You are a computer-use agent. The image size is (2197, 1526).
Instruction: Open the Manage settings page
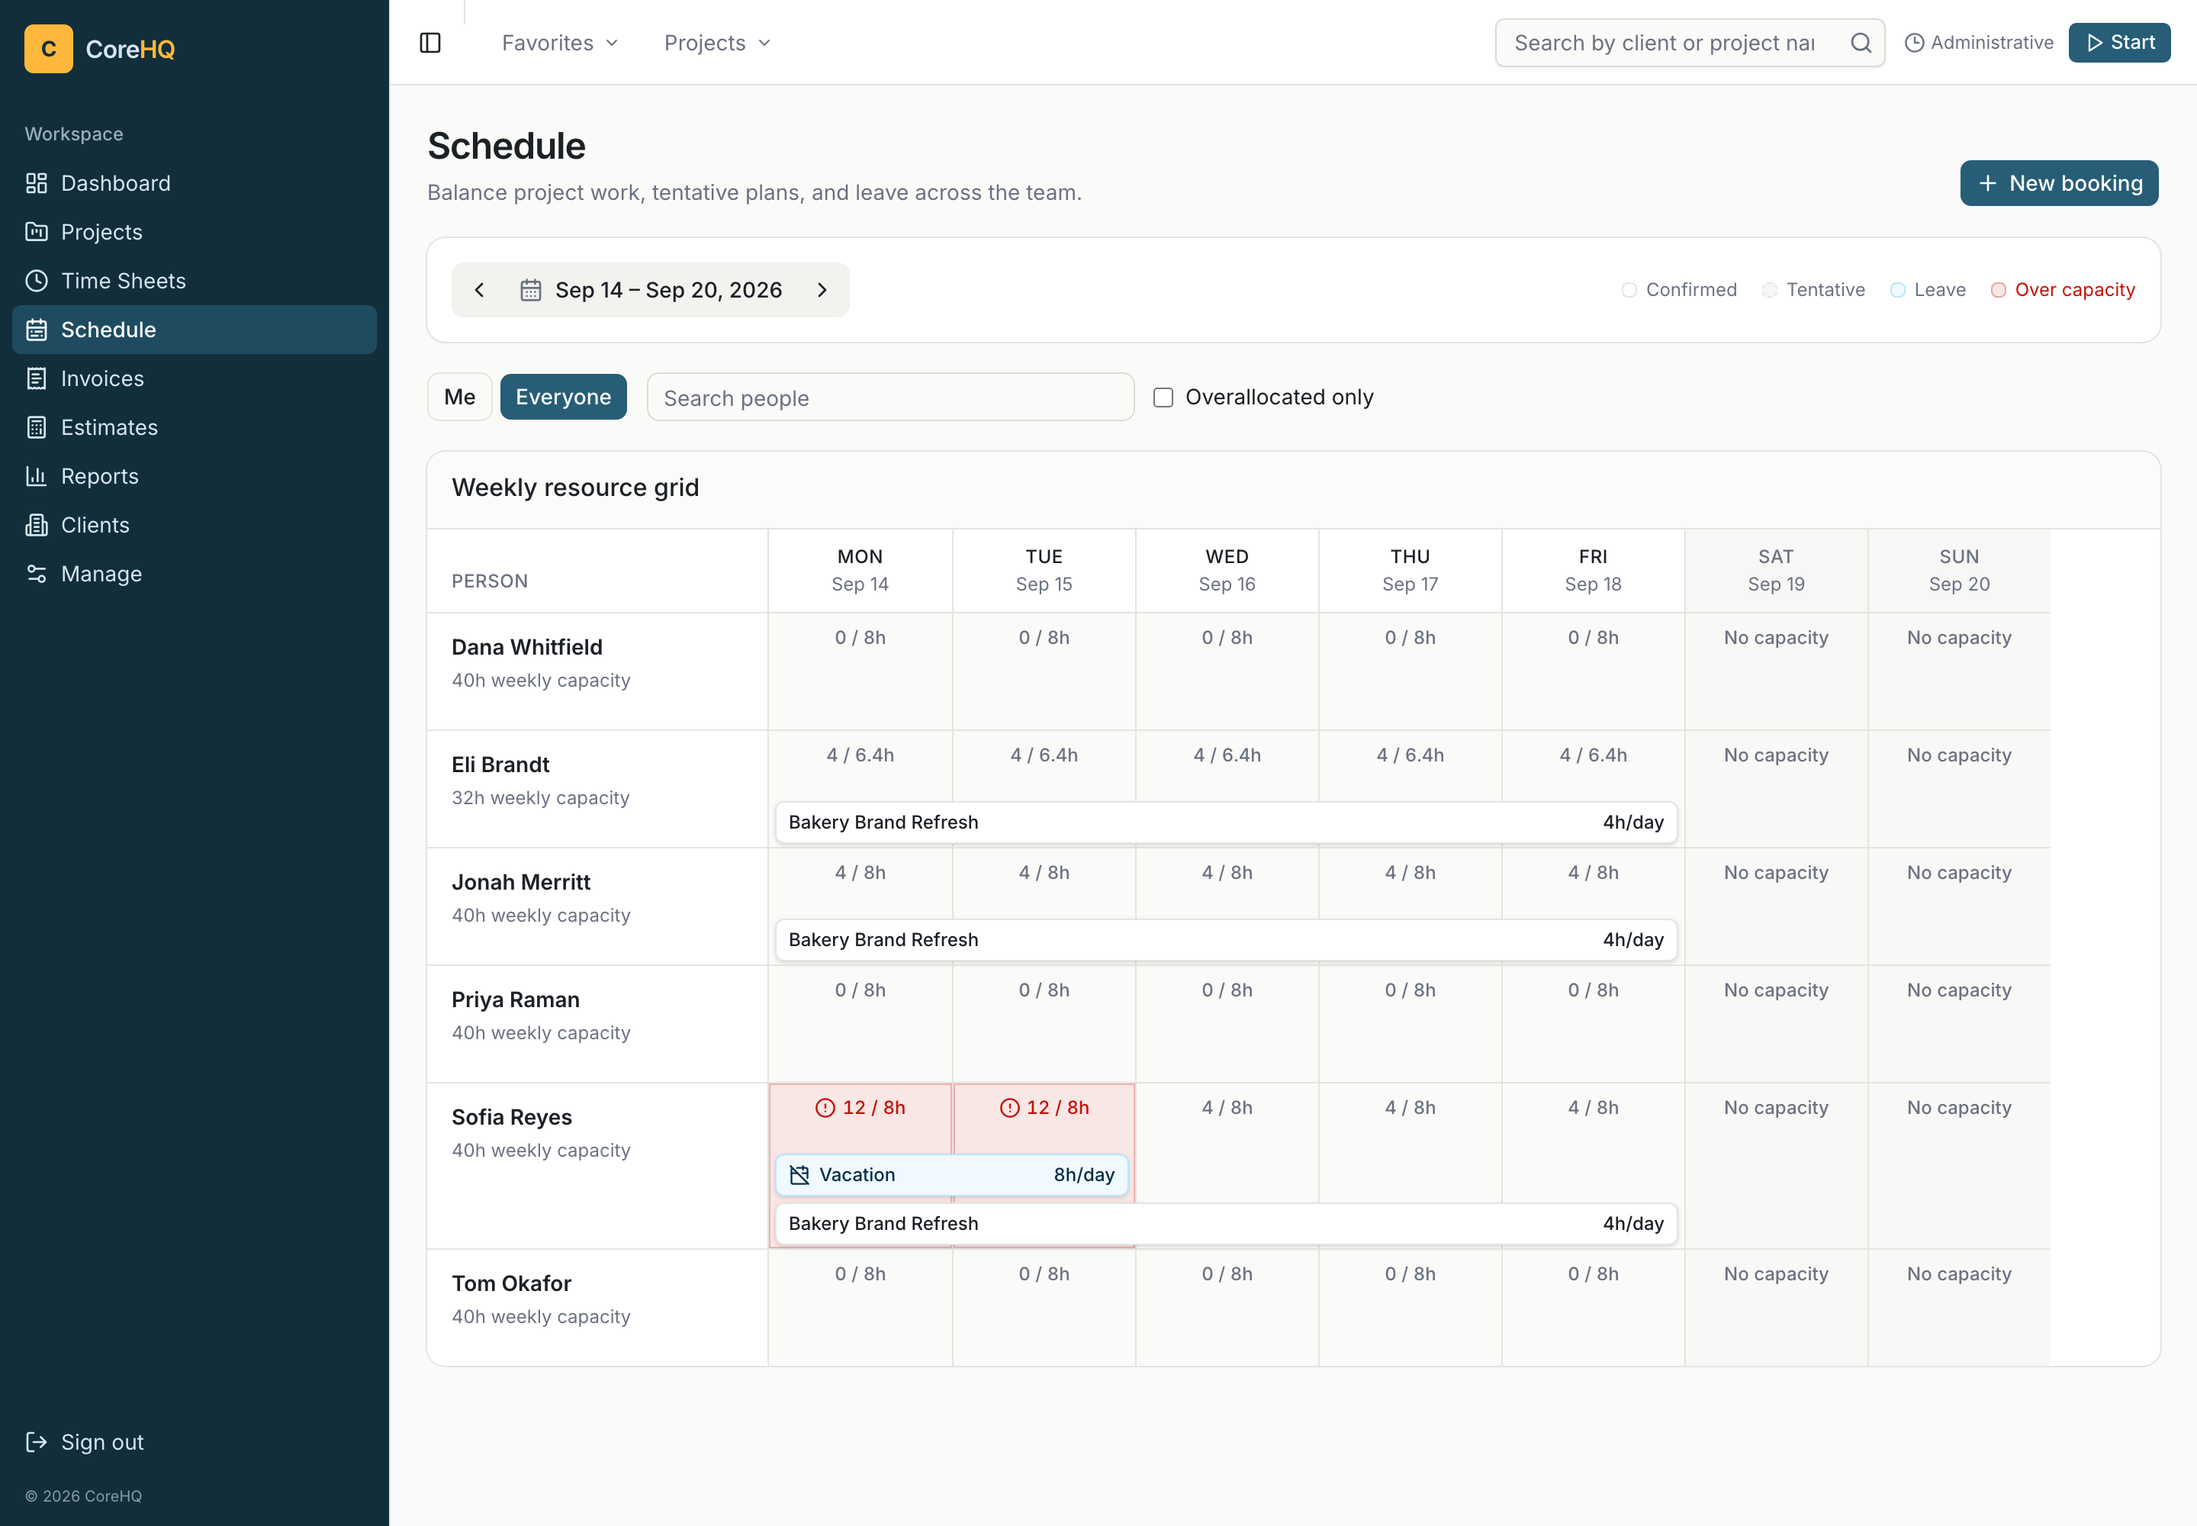click(x=194, y=574)
